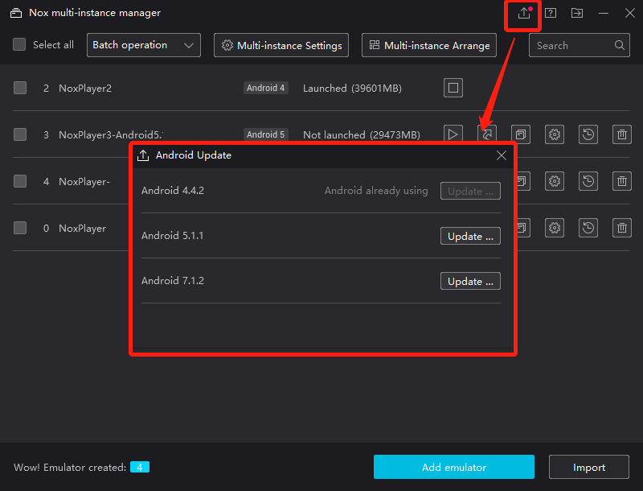Image resolution: width=643 pixels, height=491 pixels.
Task: Tick the checkbox for NoxPlayer- row 4
Action: tap(19, 181)
